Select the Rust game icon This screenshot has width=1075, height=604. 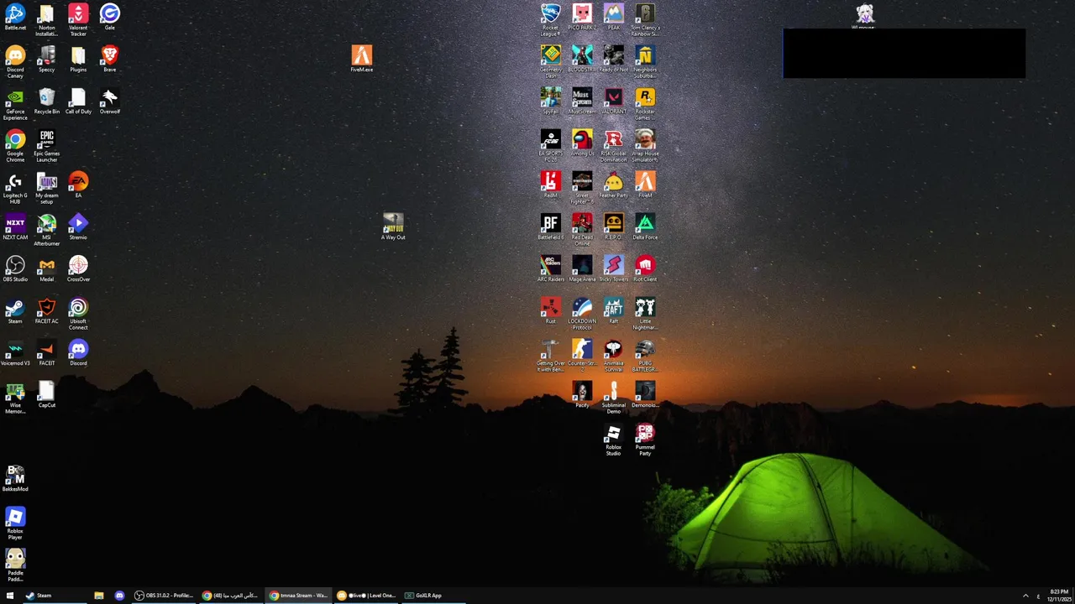point(550,310)
